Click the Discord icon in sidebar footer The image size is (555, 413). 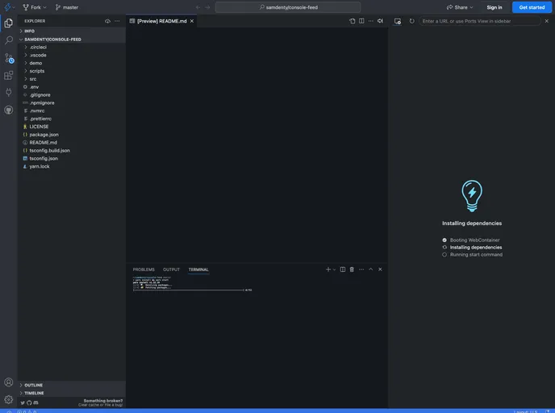(x=35, y=403)
